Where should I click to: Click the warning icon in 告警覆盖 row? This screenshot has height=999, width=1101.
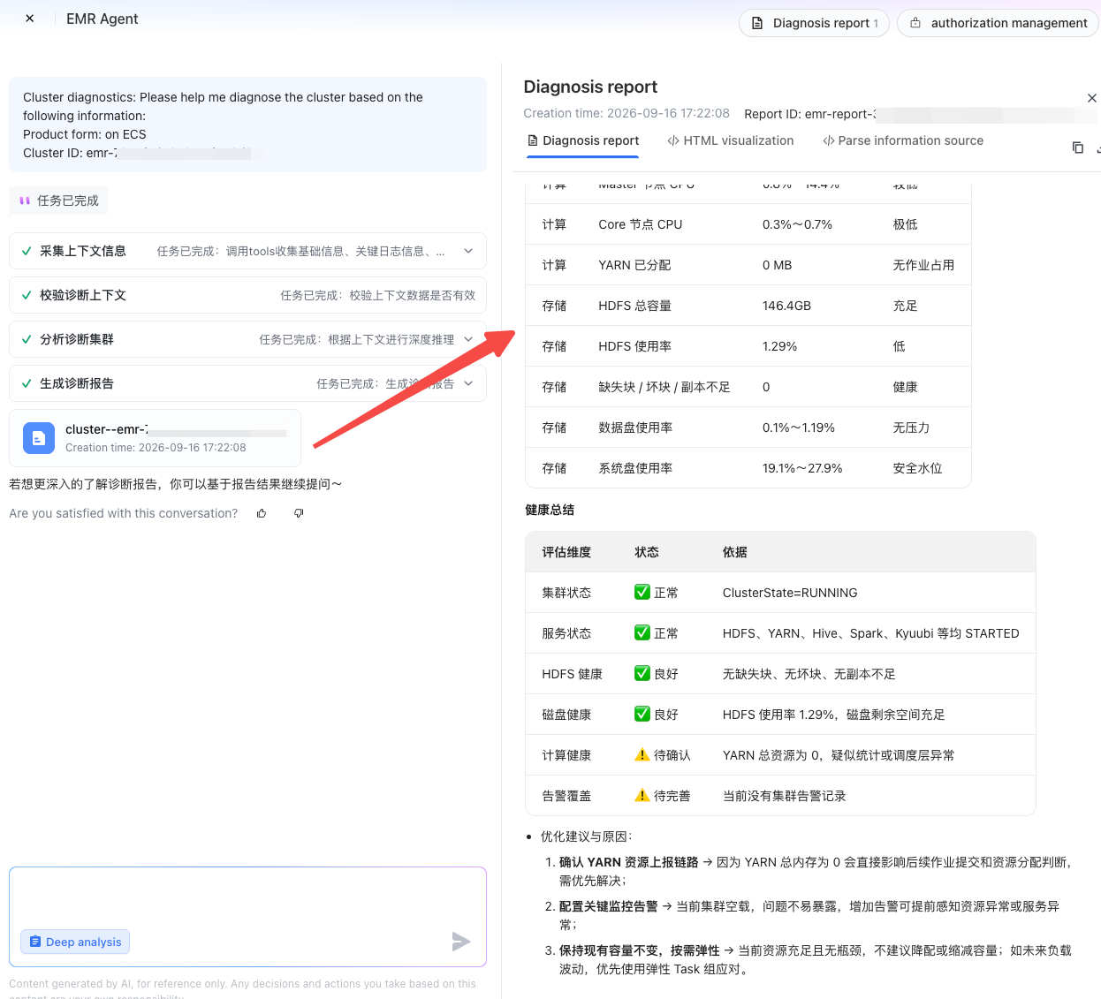(642, 795)
